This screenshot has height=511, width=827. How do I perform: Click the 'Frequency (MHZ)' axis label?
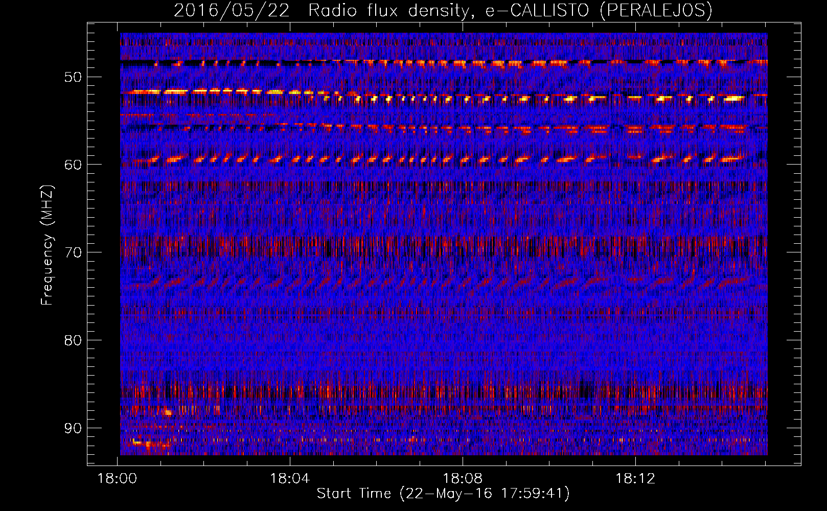(x=47, y=245)
